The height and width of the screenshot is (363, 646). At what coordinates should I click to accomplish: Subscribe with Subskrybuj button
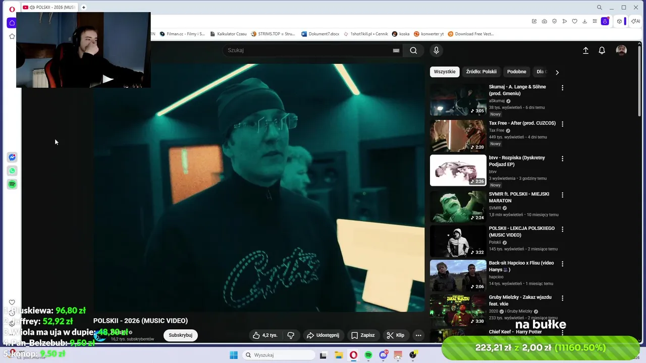(x=181, y=335)
